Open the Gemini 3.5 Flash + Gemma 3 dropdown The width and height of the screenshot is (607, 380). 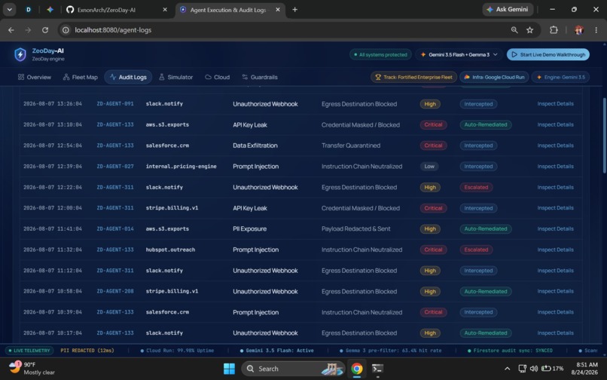click(x=459, y=55)
